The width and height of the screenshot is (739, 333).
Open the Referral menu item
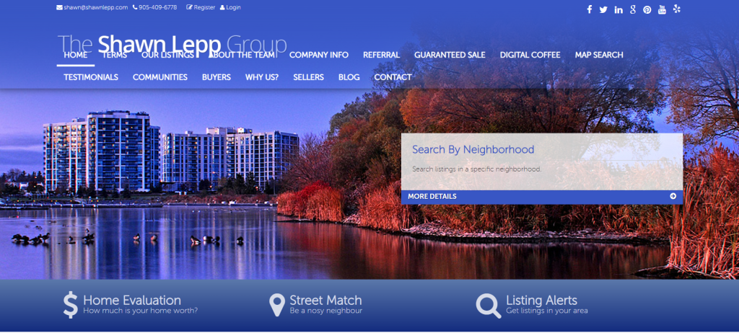(381, 55)
